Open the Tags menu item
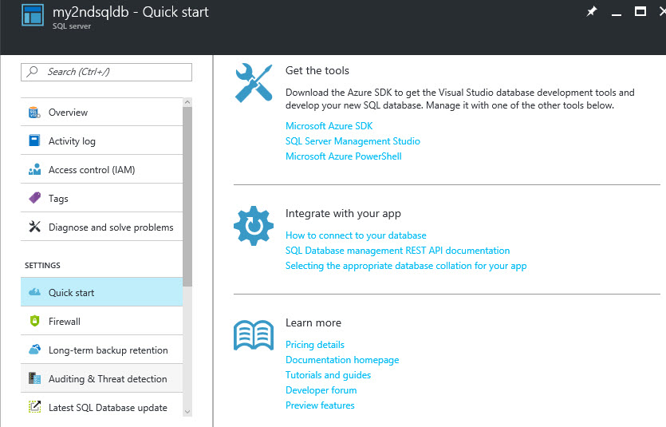Viewport: 666px width, 427px height. [x=102, y=198]
